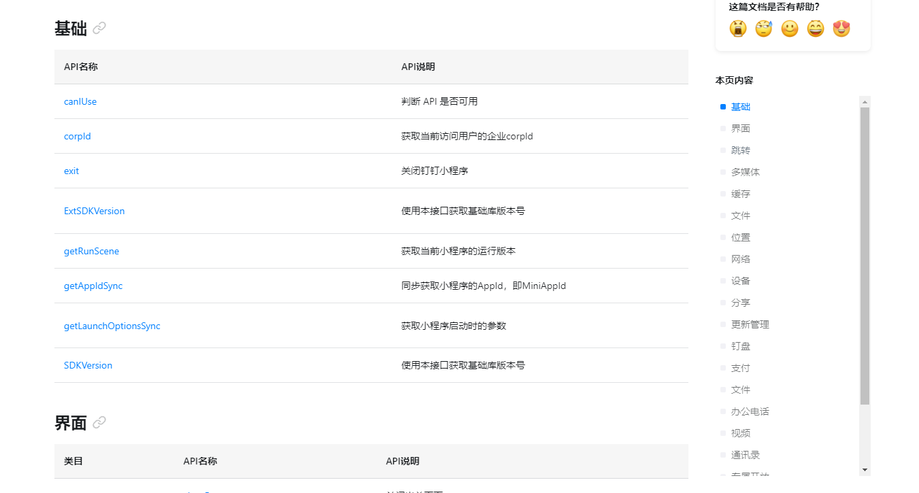Jump to 缓存 section in page contents
Viewport: 919px width, 493px height.
tap(740, 194)
